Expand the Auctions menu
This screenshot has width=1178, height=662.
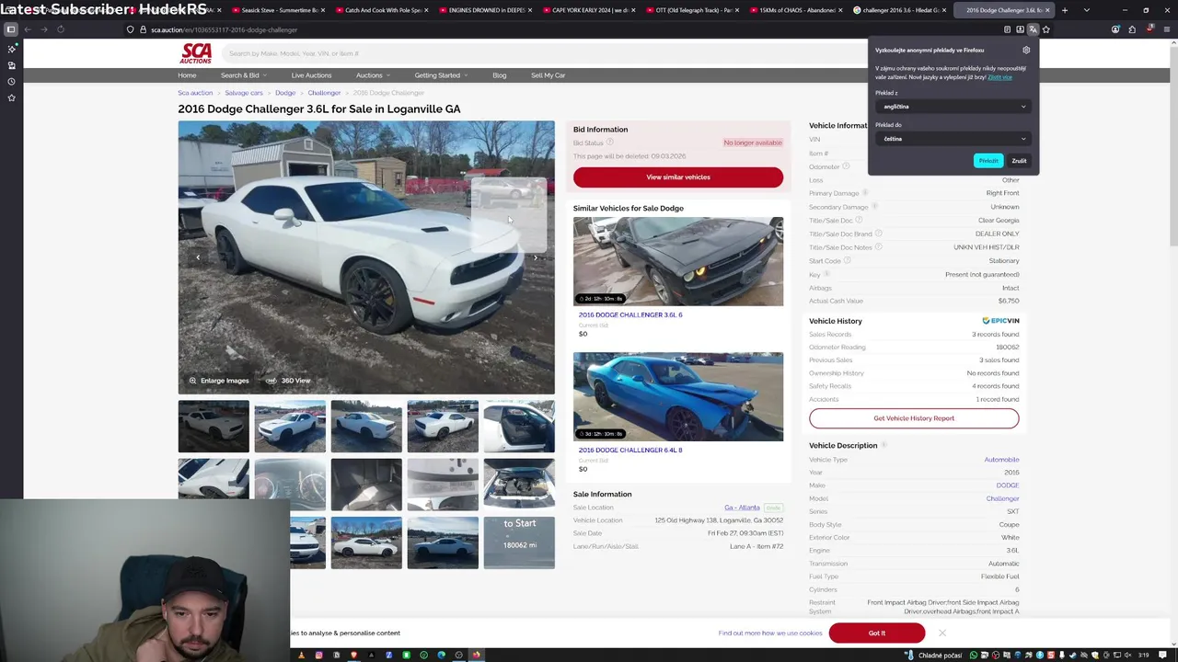tap(373, 75)
